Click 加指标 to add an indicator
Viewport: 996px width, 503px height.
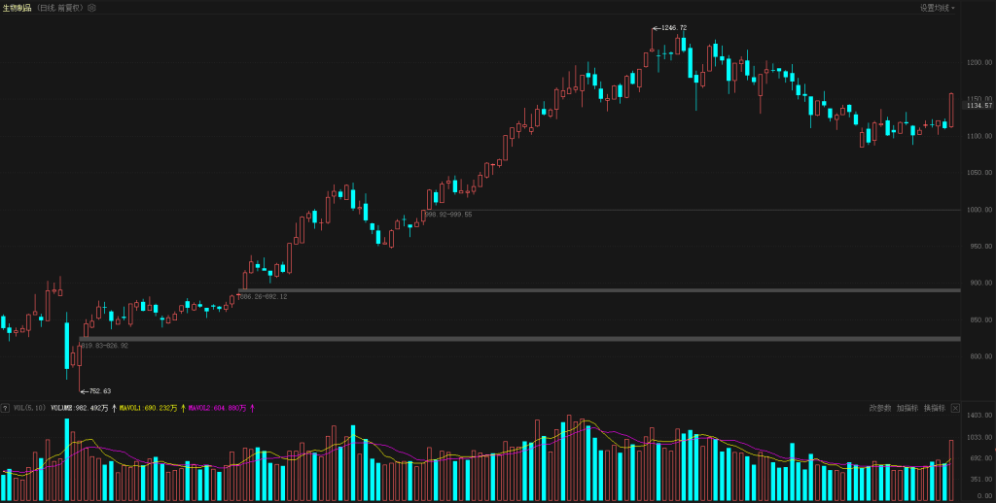tap(907, 408)
